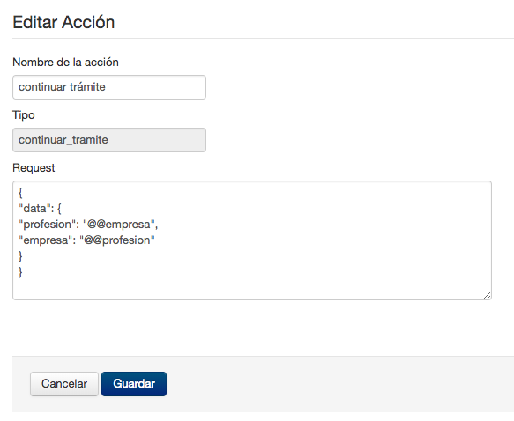Place cursor after @@profesion value
The height and width of the screenshot is (421, 514).
[x=154, y=240]
